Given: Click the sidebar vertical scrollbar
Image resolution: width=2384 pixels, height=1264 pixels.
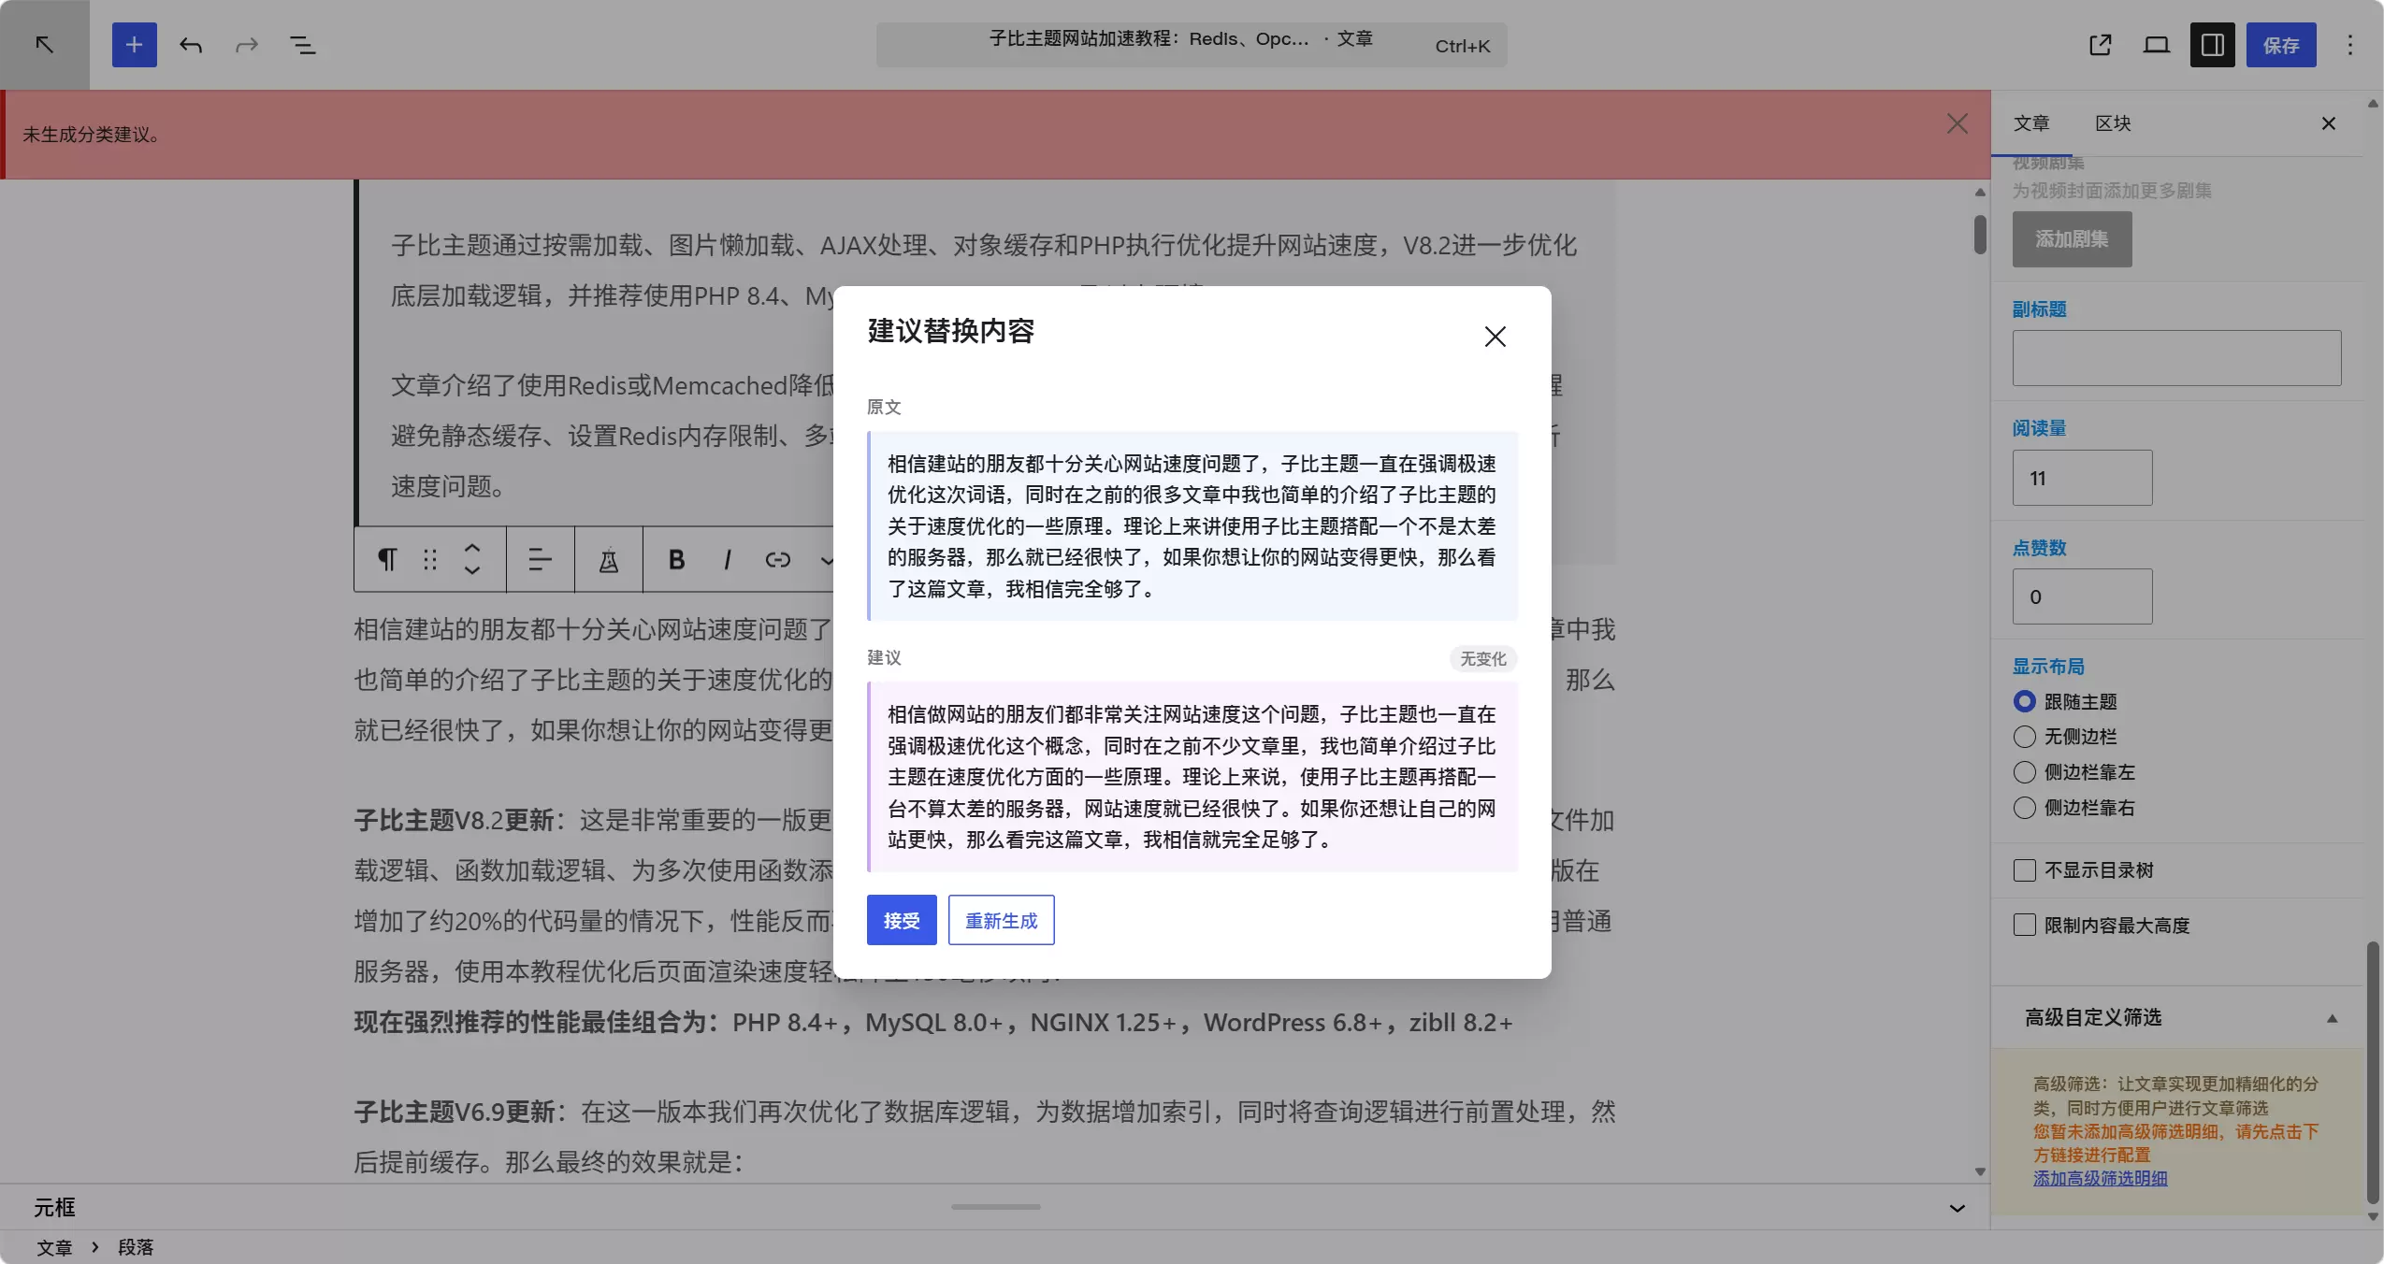Looking at the screenshot, I should [x=2373, y=1073].
